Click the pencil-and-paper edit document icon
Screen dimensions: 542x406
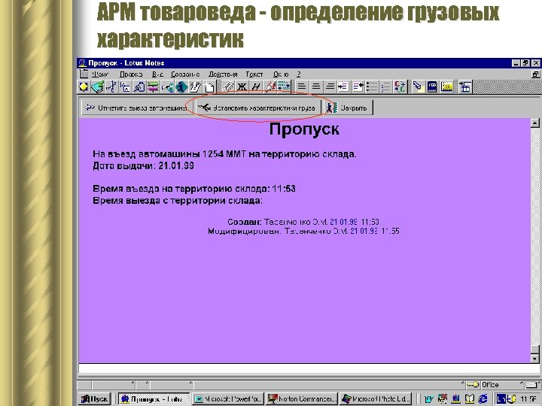tap(195, 87)
